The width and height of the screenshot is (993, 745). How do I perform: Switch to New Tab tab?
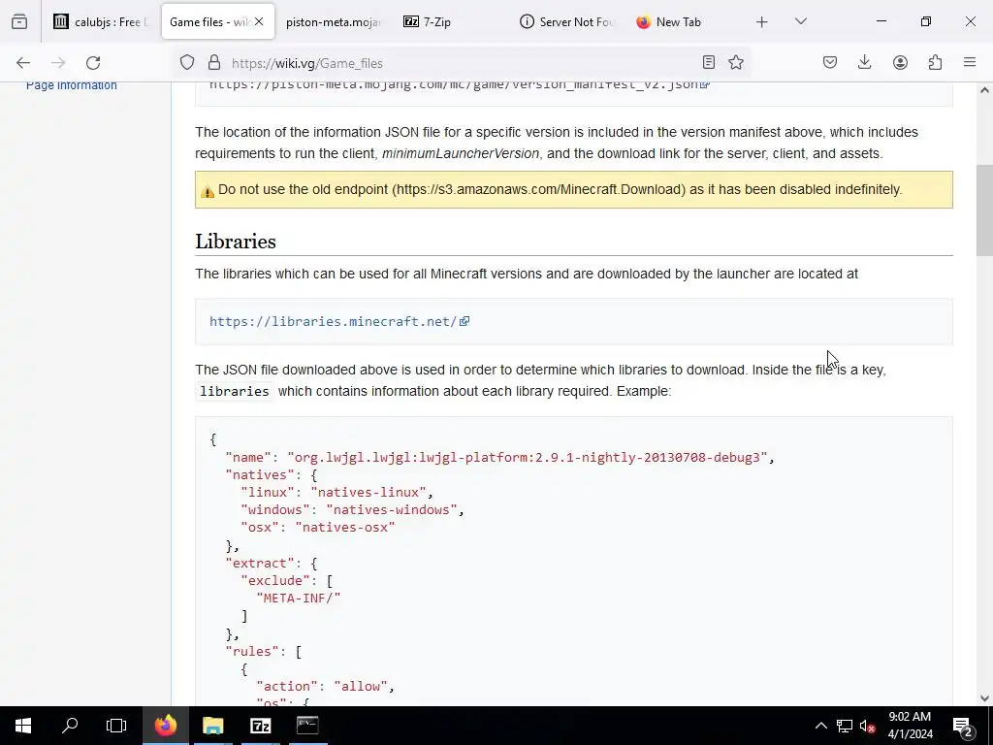683,21
